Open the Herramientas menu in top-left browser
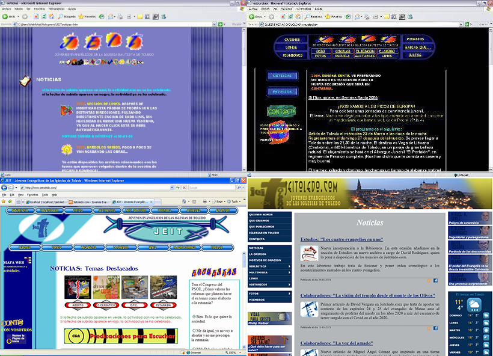This screenshot has height=356, width=493. (56, 9)
